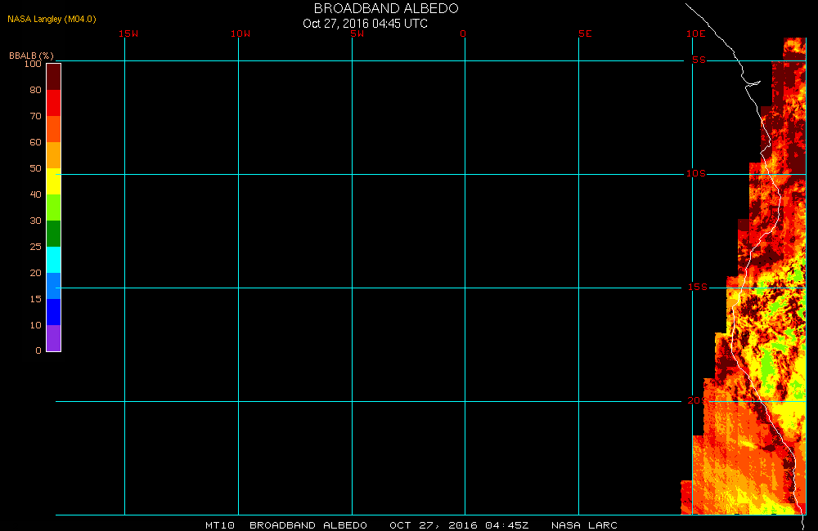818x531 pixels.
Task: Click the colorbar value 25
Action: 35,247
